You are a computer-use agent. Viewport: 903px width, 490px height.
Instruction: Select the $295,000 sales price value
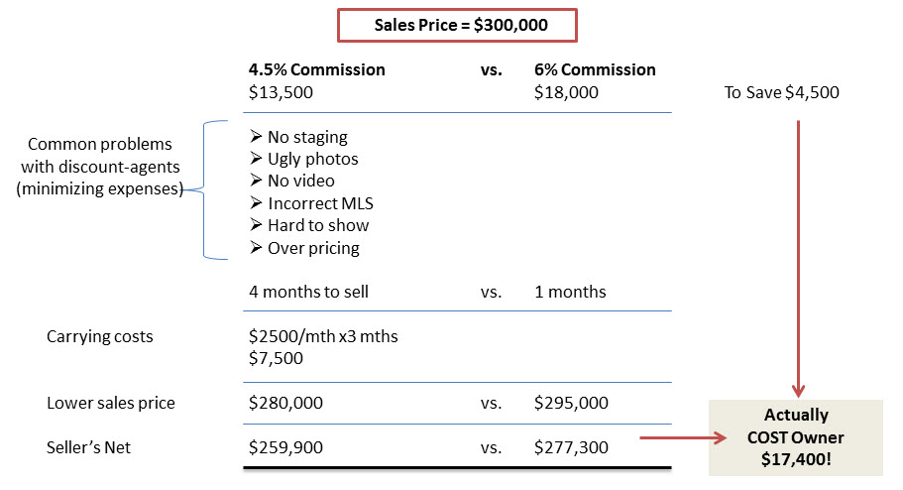click(571, 403)
